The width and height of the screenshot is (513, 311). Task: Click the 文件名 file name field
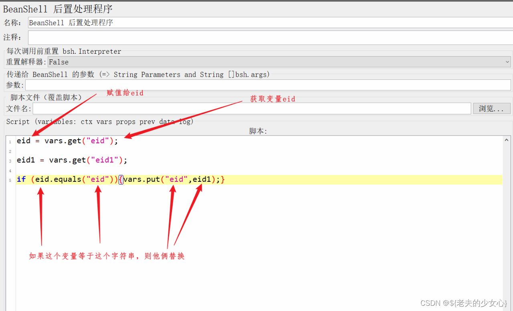252,109
